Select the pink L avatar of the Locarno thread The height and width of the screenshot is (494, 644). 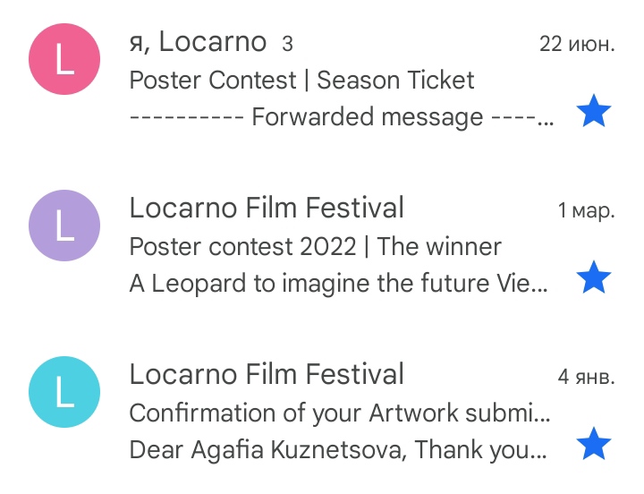64,59
